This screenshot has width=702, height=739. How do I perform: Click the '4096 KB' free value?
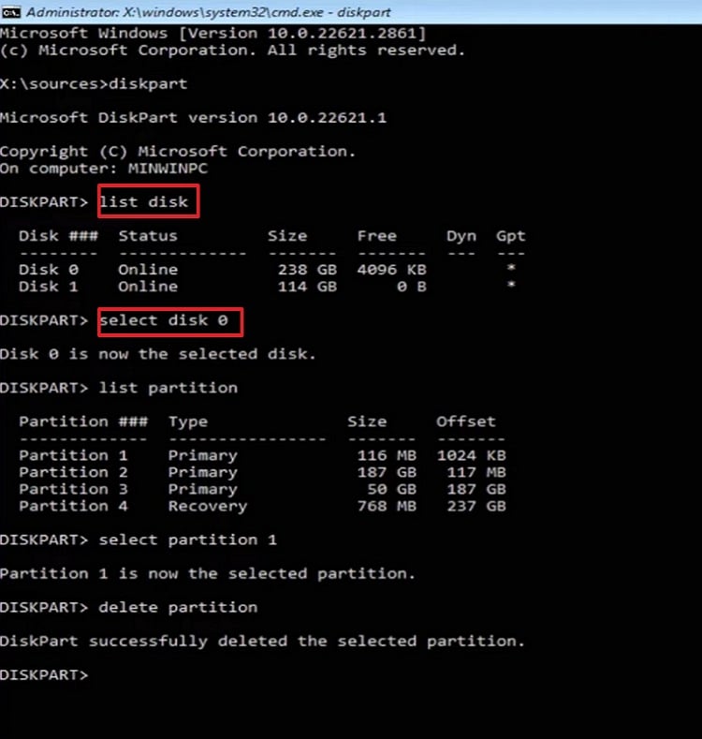click(x=391, y=270)
